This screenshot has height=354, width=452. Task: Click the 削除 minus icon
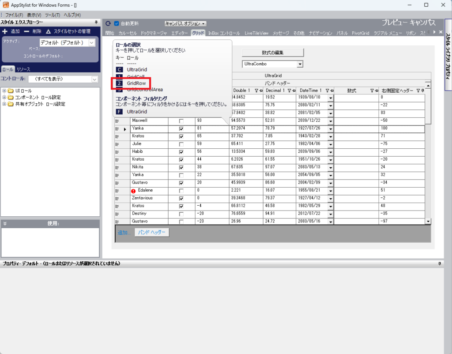coord(26,31)
